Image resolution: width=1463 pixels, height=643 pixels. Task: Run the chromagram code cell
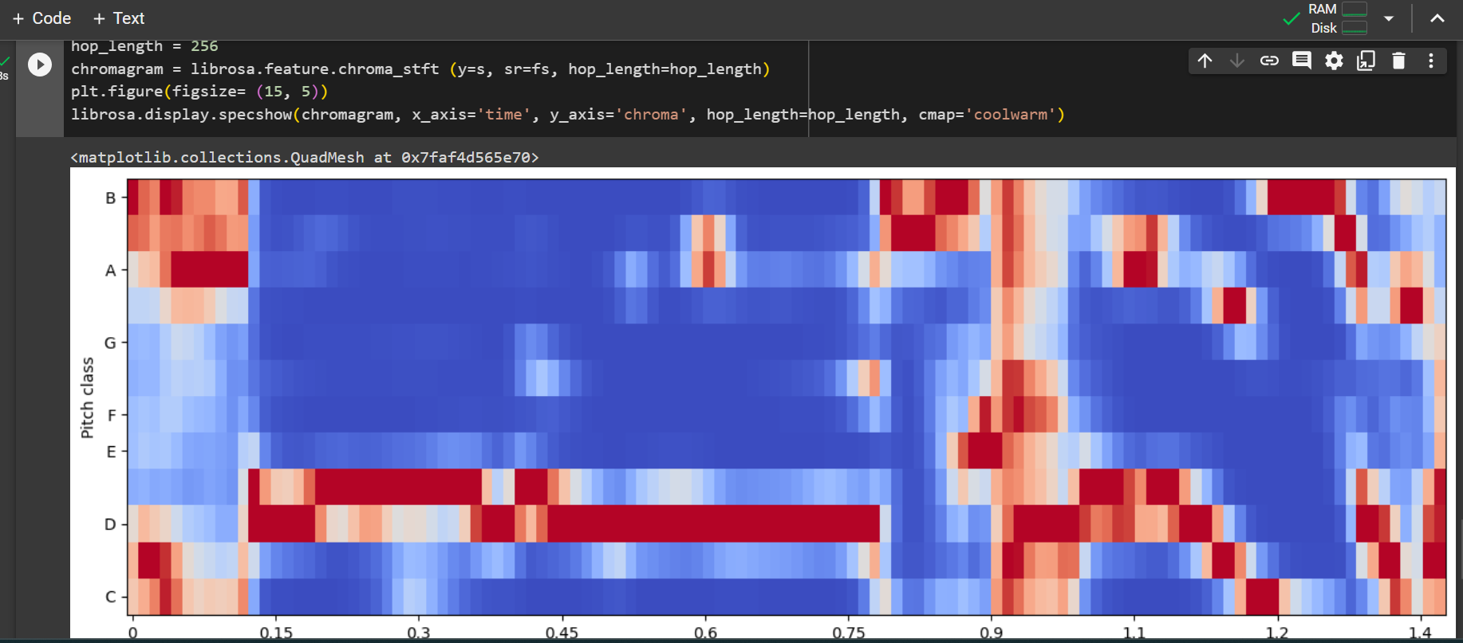pos(40,65)
